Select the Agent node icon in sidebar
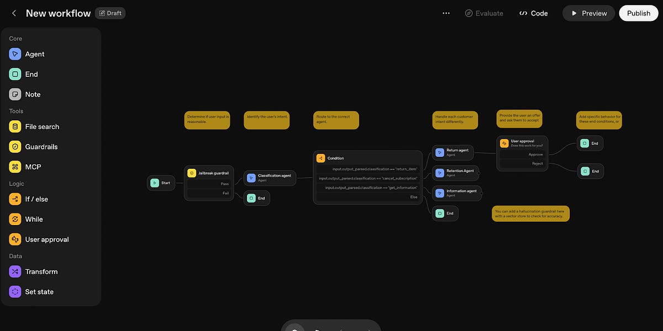Image resolution: width=663 pixels, height=331 pixels. click(x=15, y=54)
